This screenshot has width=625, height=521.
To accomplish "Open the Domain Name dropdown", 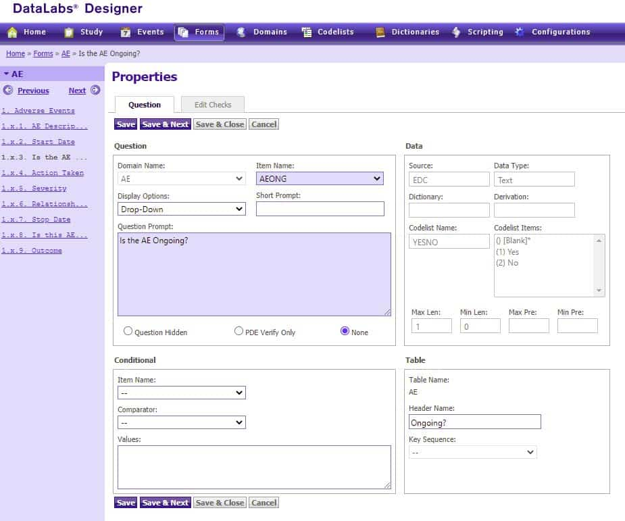I will (181, 178).
